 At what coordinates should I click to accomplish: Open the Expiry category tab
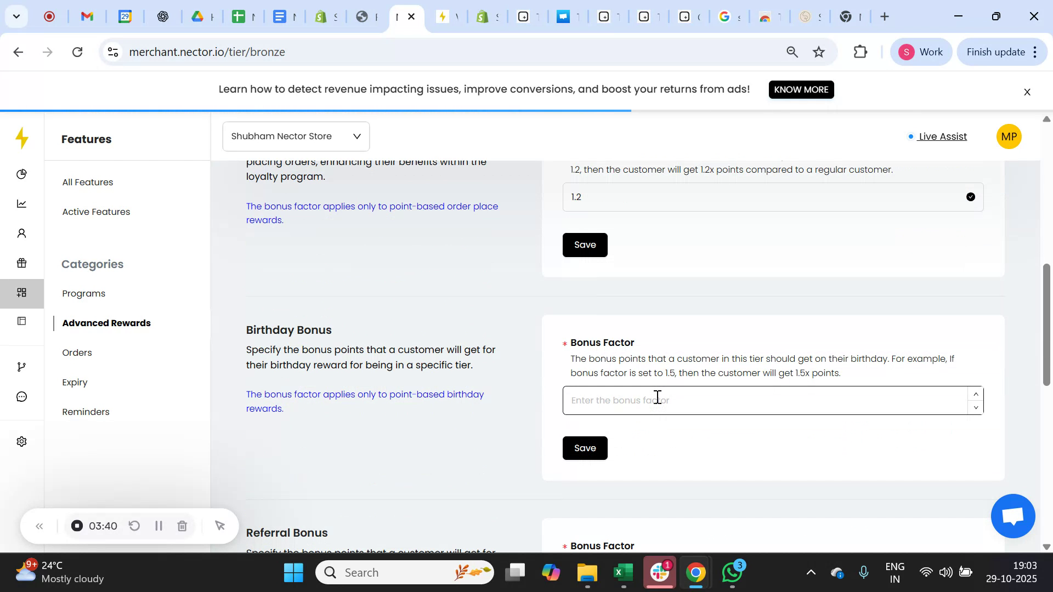click(x=75, y=382)
